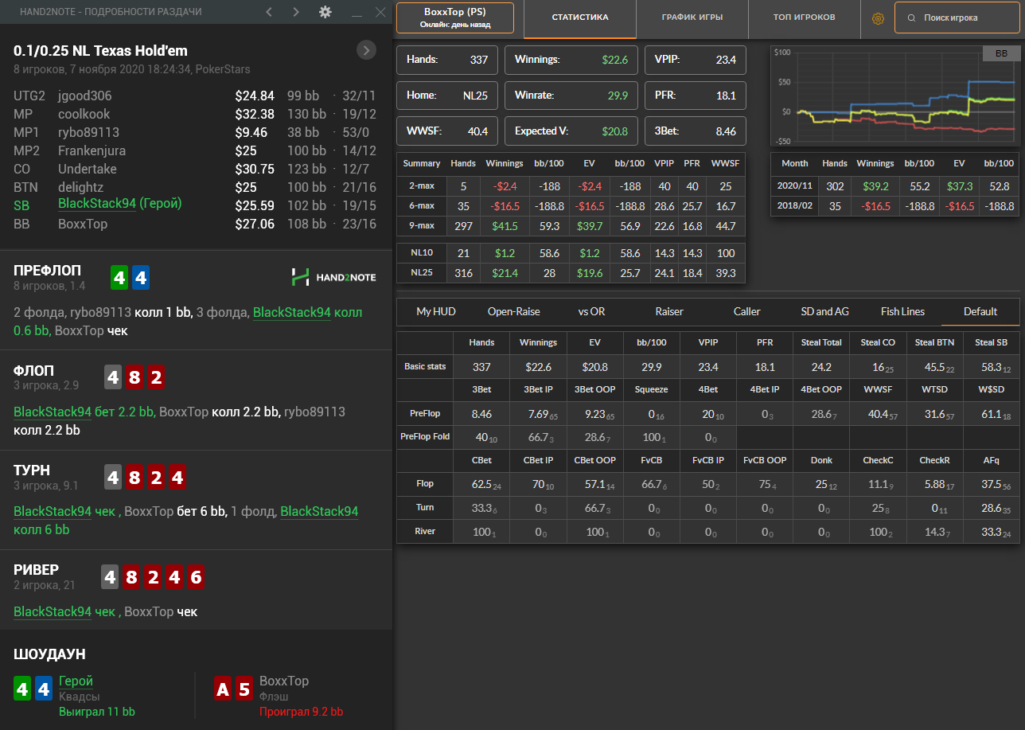The image size is (1025, 730).
Task: Select the 9-max summary row
Action: pos(571,226)
